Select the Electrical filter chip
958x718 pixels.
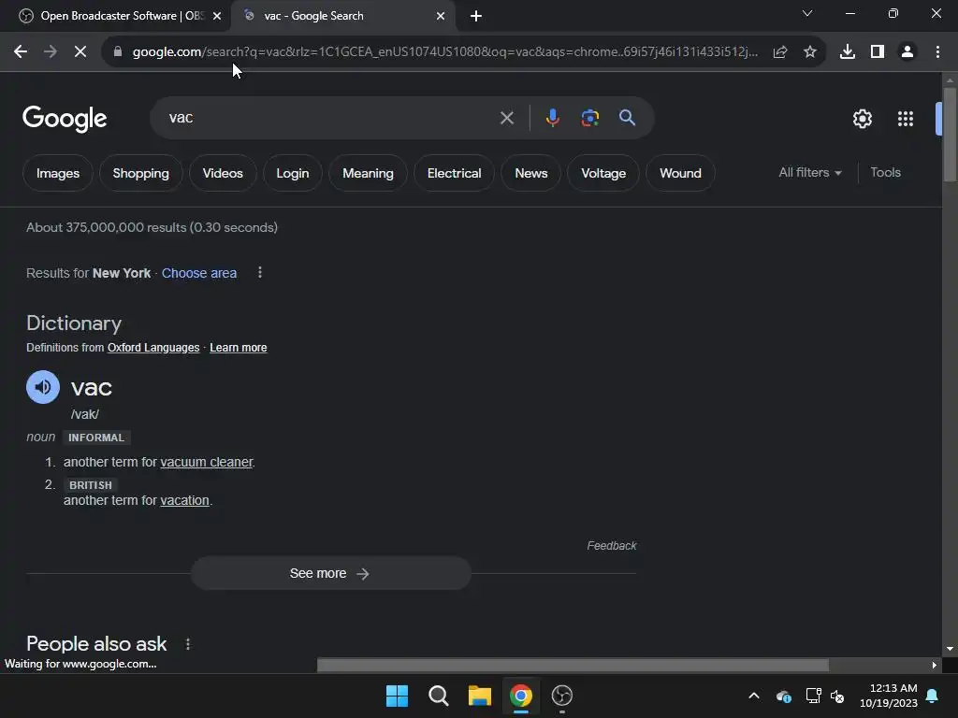coord(454,173)
